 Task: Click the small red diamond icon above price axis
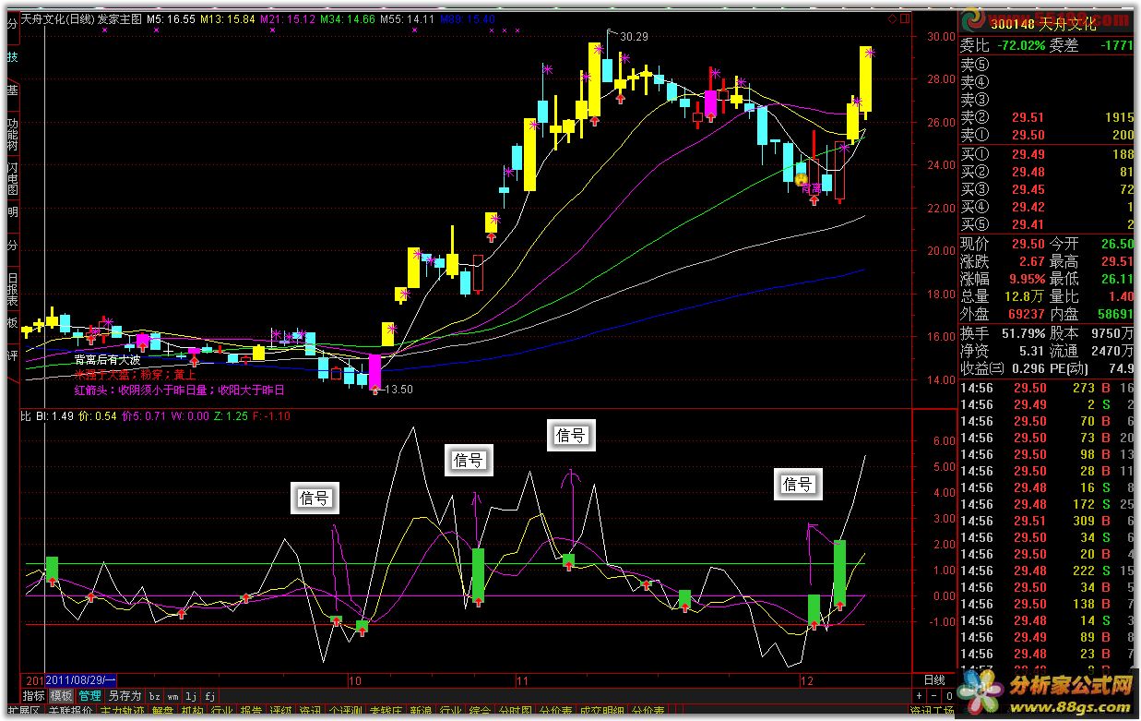coord(892,18)
